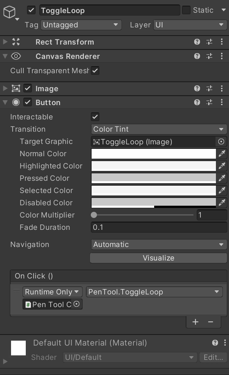The image size is (229, 375).
Task: Open Target Graphic object picker
Action: pos(221,141)
